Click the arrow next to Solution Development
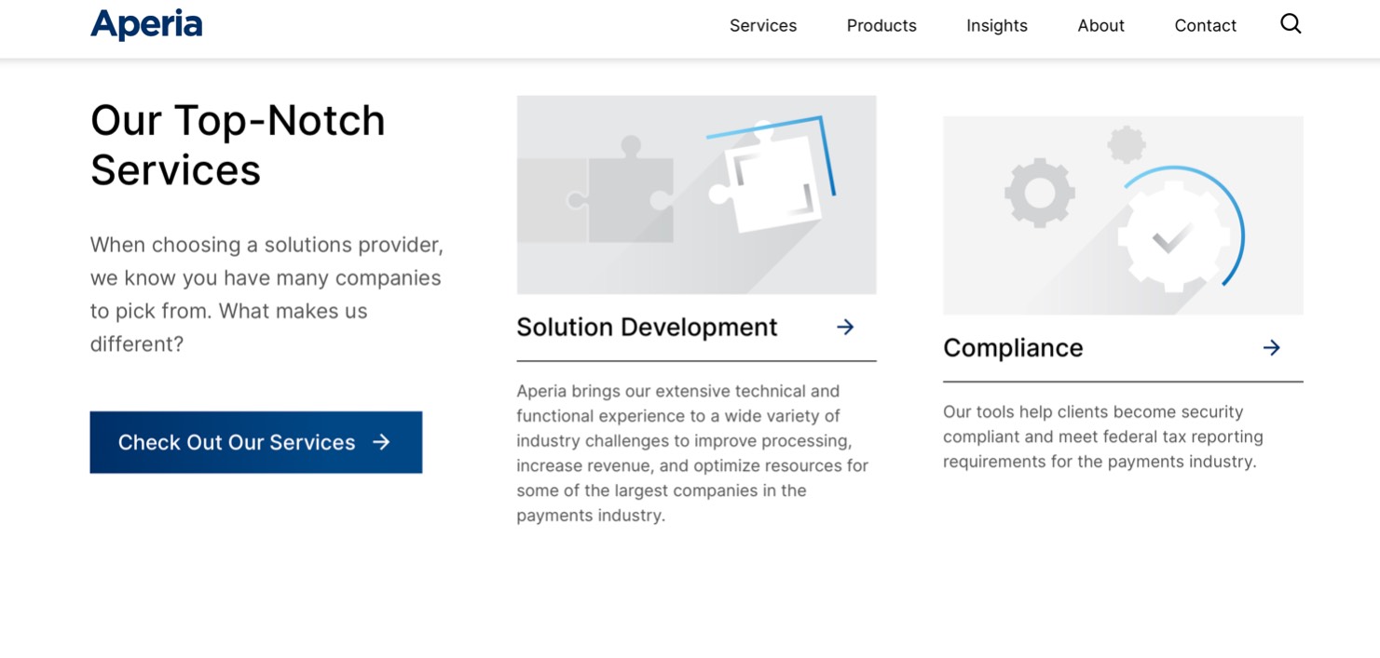1380x658 pixels. tap(845, 327)
